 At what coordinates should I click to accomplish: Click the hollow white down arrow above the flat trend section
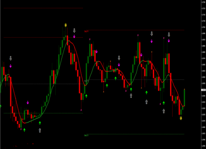(119, 58)
